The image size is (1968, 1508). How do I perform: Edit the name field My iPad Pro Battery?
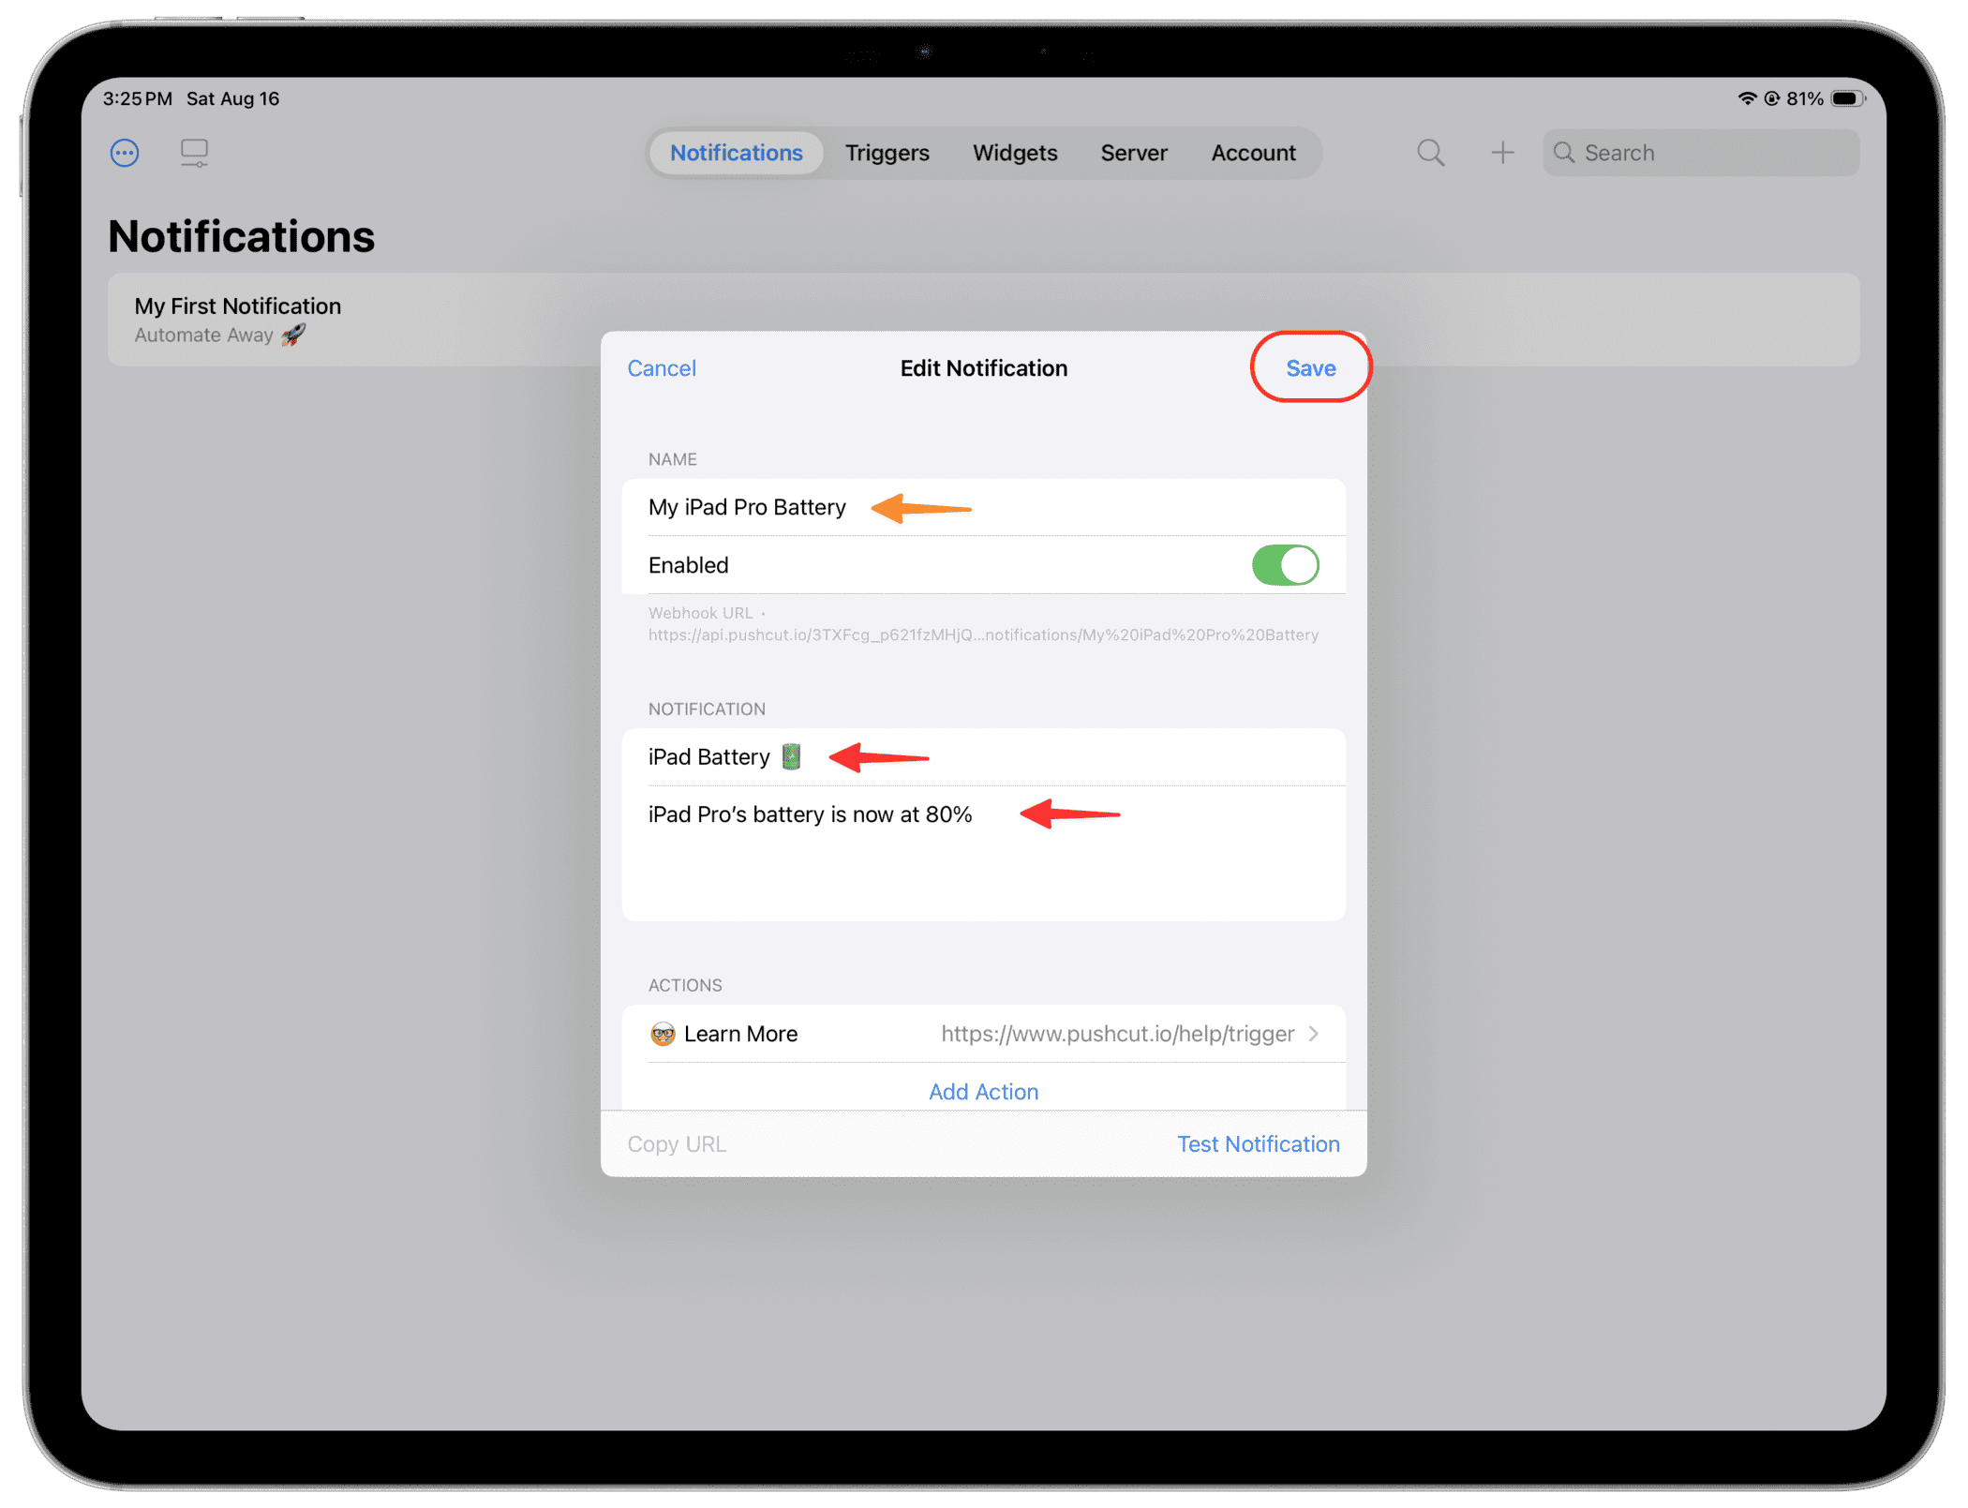[983, 507]
